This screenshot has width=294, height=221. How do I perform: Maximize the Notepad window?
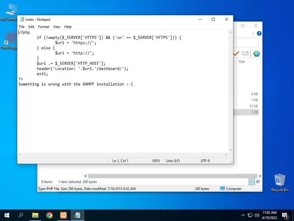click(213, 19)
